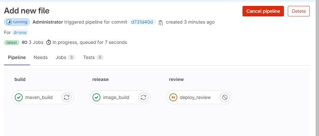The height and width of the screenshot is (136, 319).
Task: Switch to the Needs tab
Action: click(x=41, y=58)
